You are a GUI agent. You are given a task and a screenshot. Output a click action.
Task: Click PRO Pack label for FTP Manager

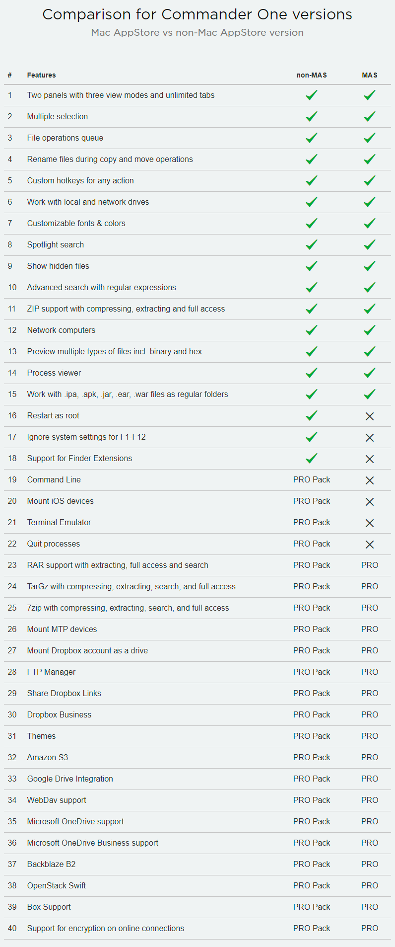pos(312,672)
